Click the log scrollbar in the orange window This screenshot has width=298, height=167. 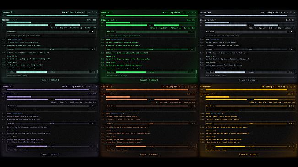[197, 146]
